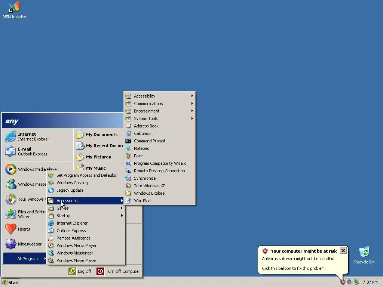Viewport: 383px width, 287px height.
Task: Open Files and Settings Wizard item
Action: [x=25, y=214]
